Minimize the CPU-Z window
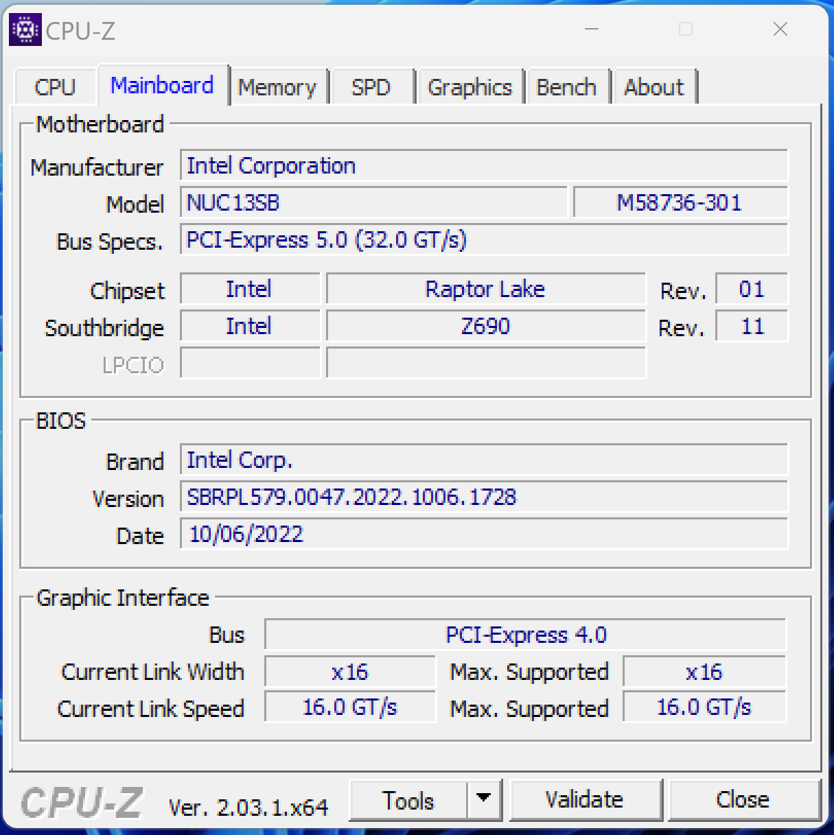This screenshot has width=834, height=835. tap(592, 30)
